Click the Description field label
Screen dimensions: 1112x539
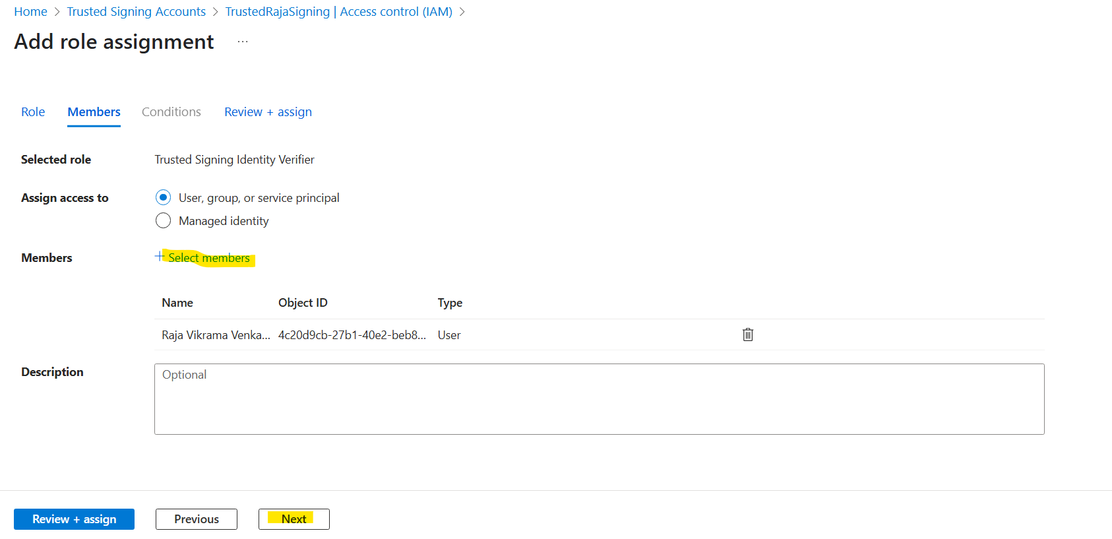click(x=52, y=372)
